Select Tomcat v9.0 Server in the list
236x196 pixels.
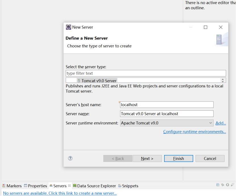click(x=97, y=81)
